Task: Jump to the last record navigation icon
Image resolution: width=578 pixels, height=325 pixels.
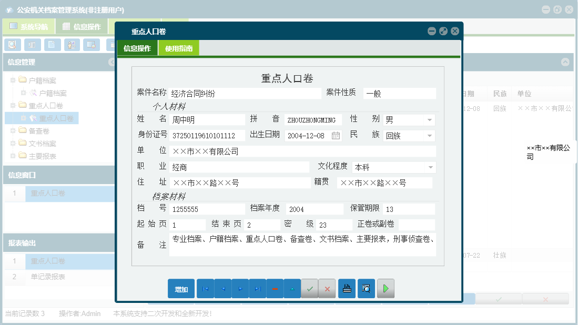Action: point(257,288)
